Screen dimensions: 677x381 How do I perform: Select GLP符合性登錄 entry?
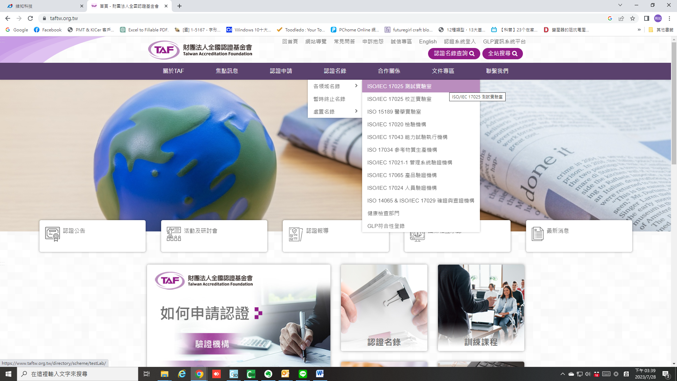coord(421,226)
